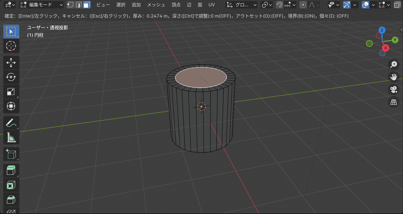403x214 pixels.
Task: Open the visibility and selectability dropdown
Action: point(334,5)
